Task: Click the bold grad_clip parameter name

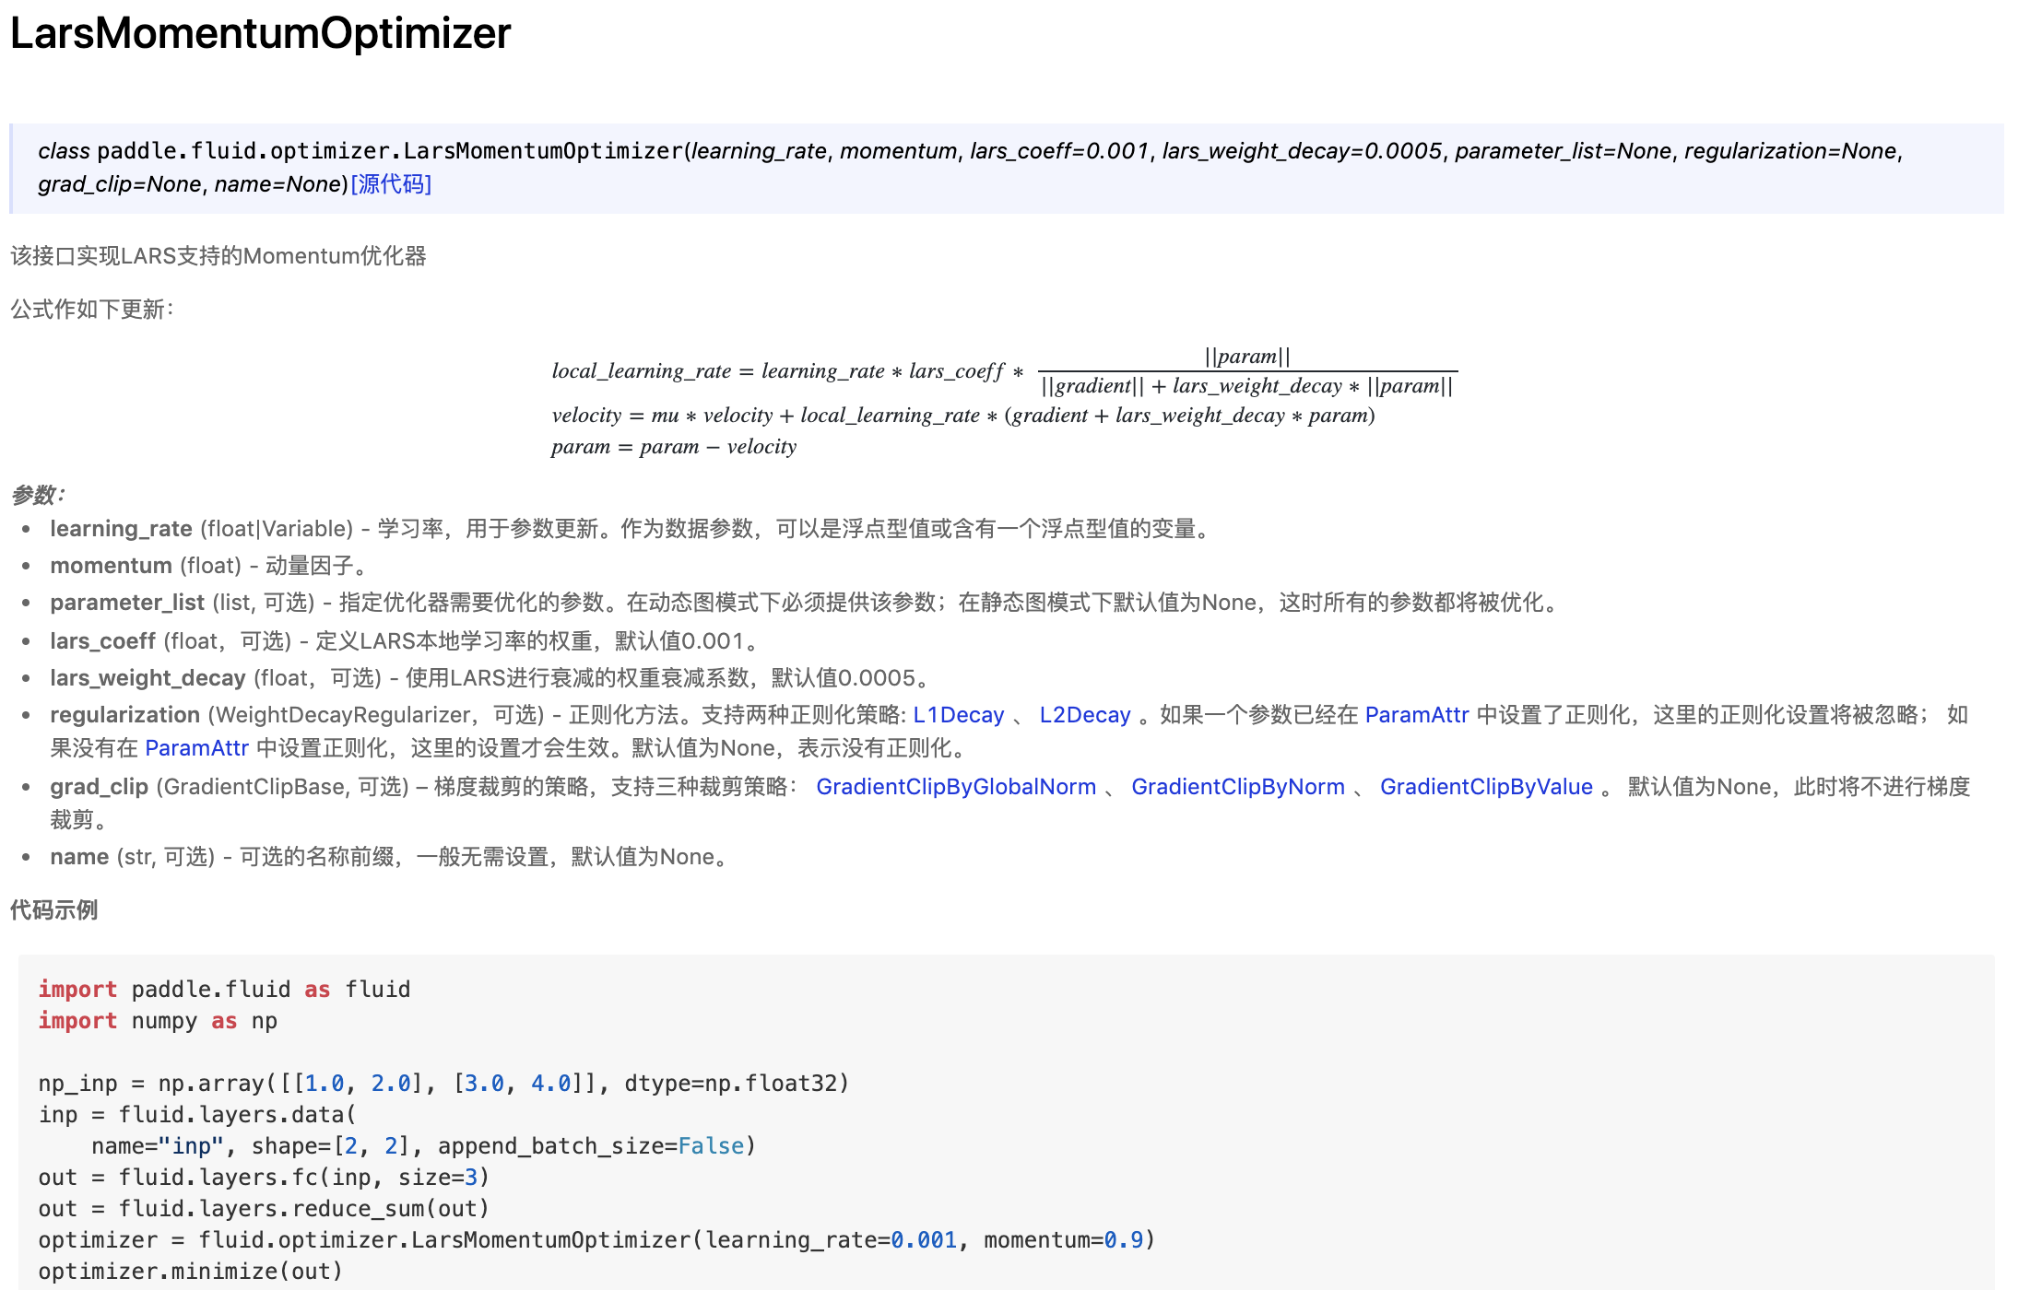Action: click(99, 787)
